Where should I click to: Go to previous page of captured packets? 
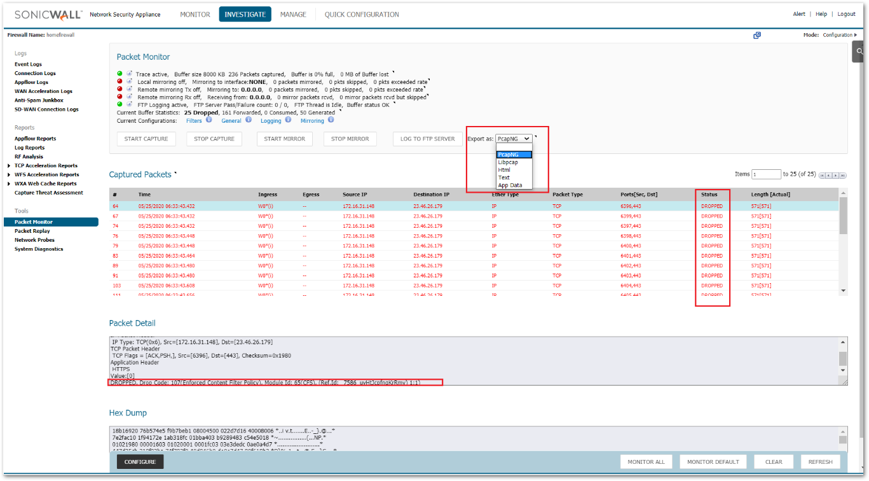tap(830, 175)
